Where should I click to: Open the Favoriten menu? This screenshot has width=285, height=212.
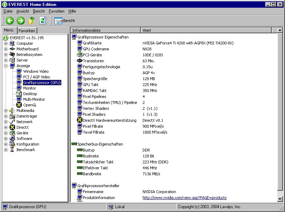click(57, 11)
